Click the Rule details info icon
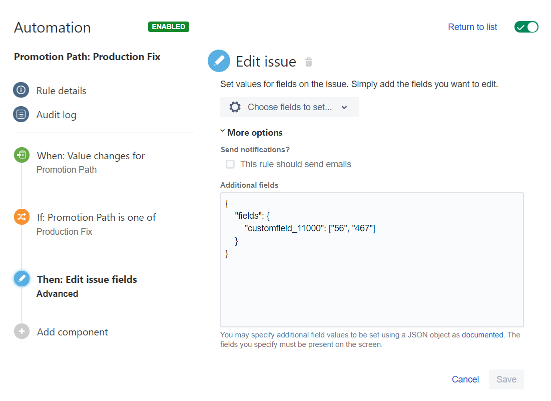The height and width of the screenshot is (401, 551). [x=21, y=91]
